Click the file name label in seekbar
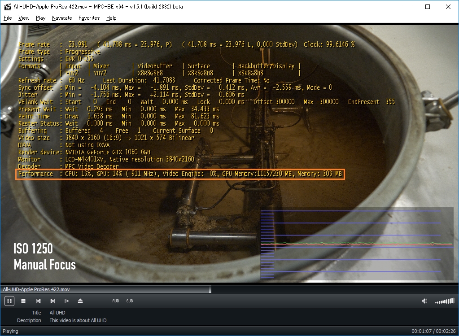This screenshot has height=336, width=459. tap(36, 289)
